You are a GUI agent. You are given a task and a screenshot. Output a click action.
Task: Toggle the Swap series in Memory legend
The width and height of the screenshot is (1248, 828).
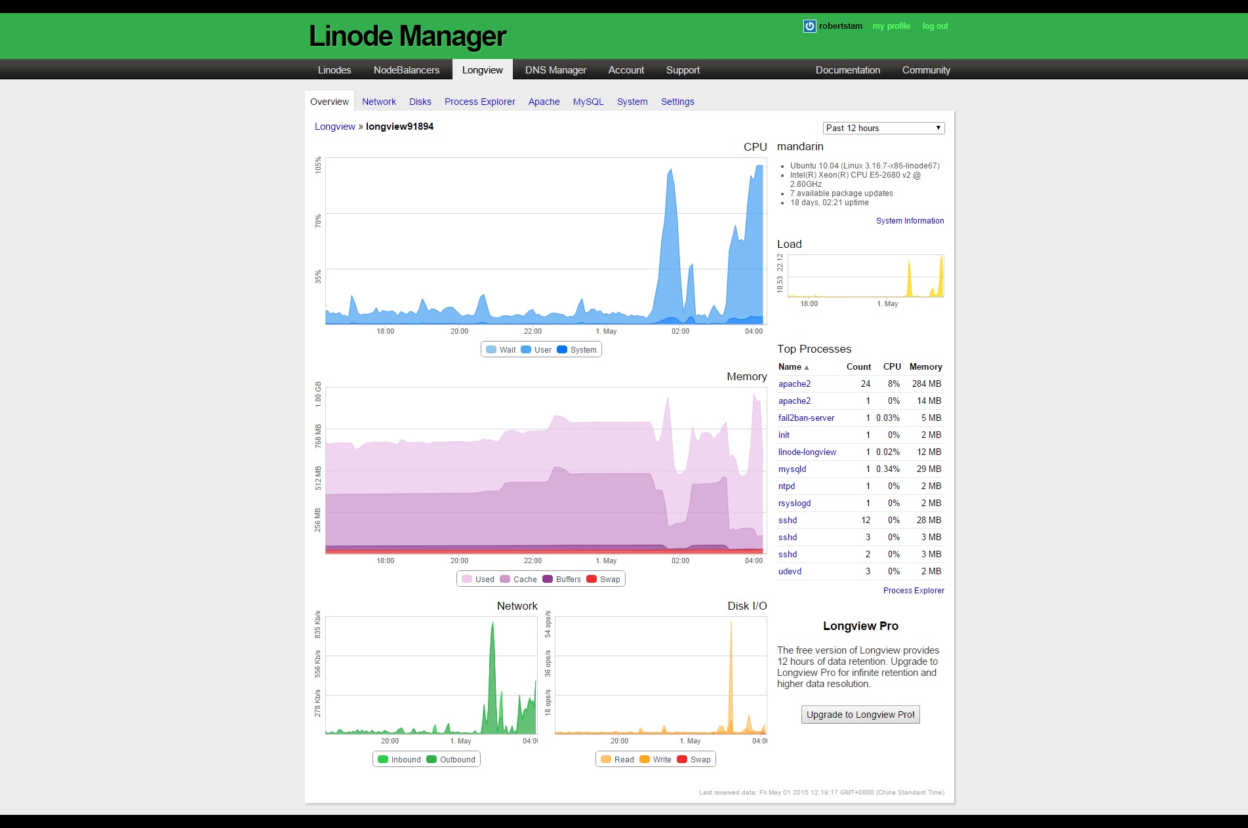tap(603, 580)
